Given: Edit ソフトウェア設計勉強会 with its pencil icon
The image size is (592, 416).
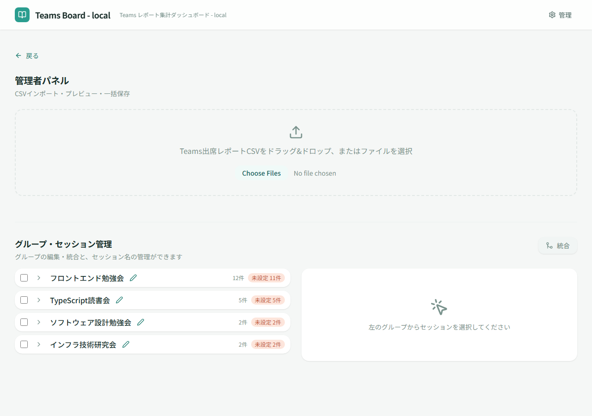Looking at the screenshot, I should 140,322.
